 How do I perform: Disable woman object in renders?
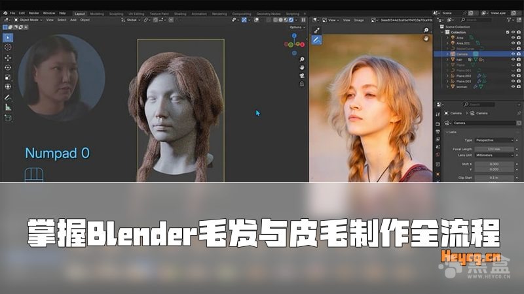tap(519, 87)
